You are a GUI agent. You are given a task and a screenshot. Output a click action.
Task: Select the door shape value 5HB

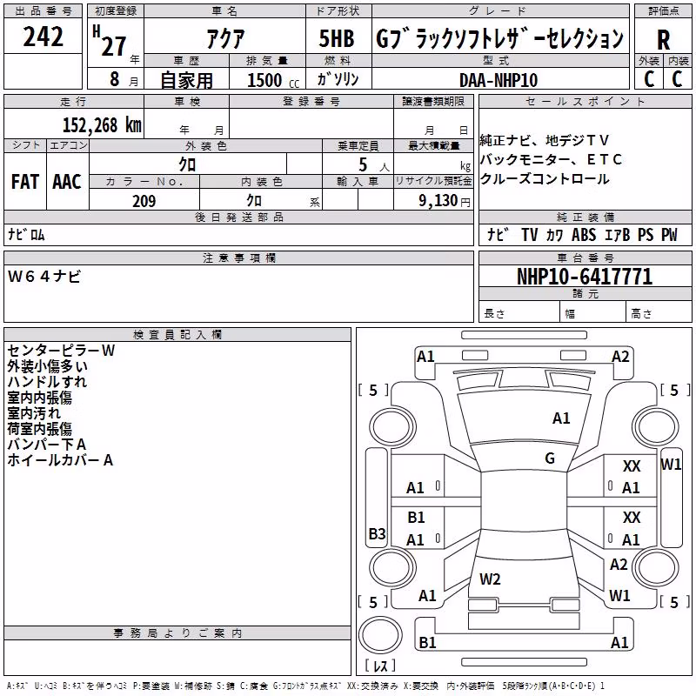337,38
